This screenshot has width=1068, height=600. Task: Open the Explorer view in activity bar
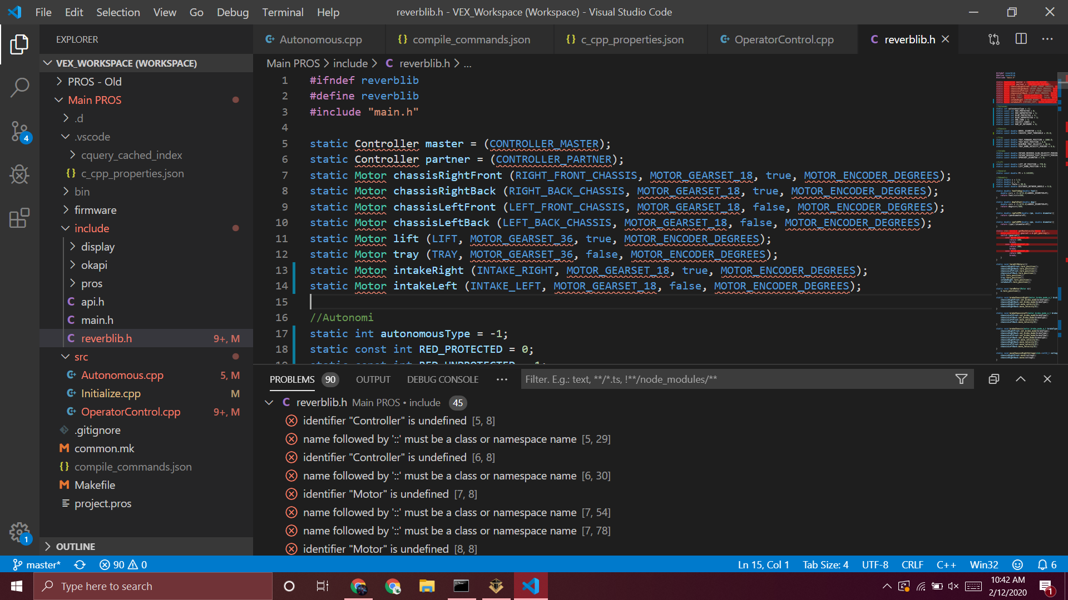(19, 44)
